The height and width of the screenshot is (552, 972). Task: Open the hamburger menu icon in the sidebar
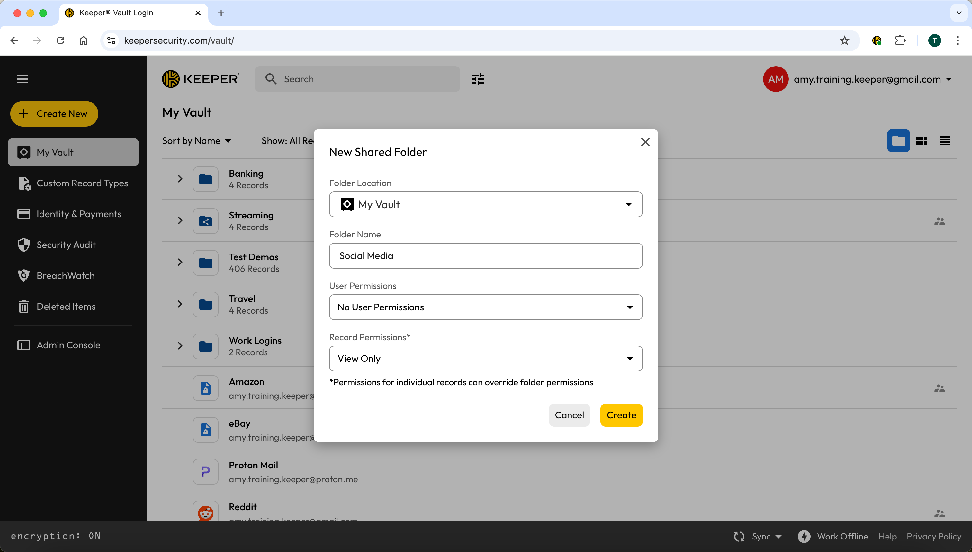tap(22, 79)
